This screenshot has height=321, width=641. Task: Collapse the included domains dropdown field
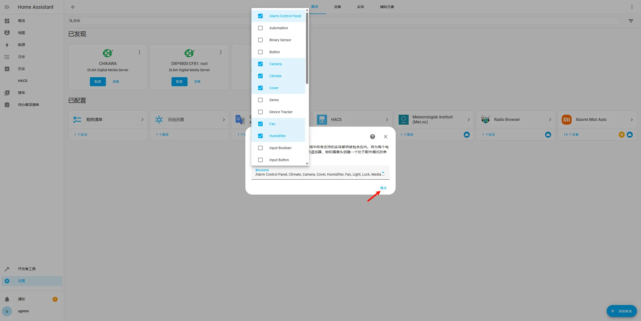coord(383,173)
